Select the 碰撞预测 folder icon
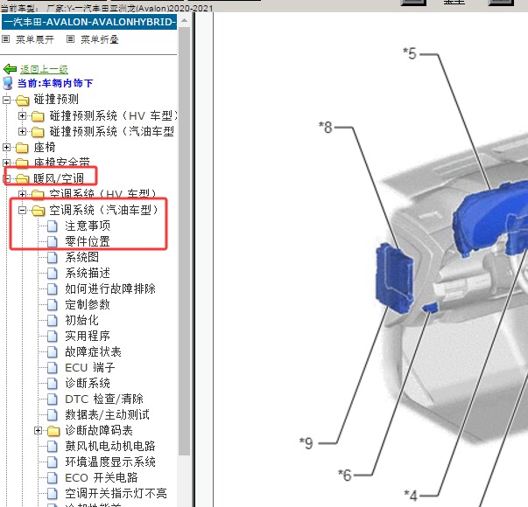 click(22, 100)
